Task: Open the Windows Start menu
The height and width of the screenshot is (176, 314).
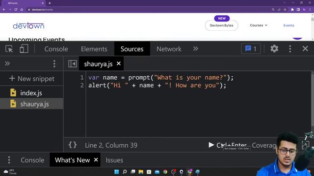Action: coord(117,172)
